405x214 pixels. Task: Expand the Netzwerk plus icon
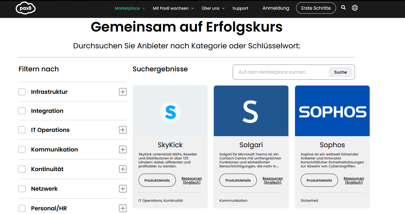pyautogui.click(x=123, y=189)
